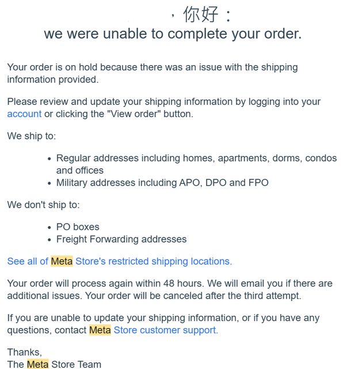
Task: Click the highlighted Meta in restricted shipping link
Action: (x=62, y=261)
